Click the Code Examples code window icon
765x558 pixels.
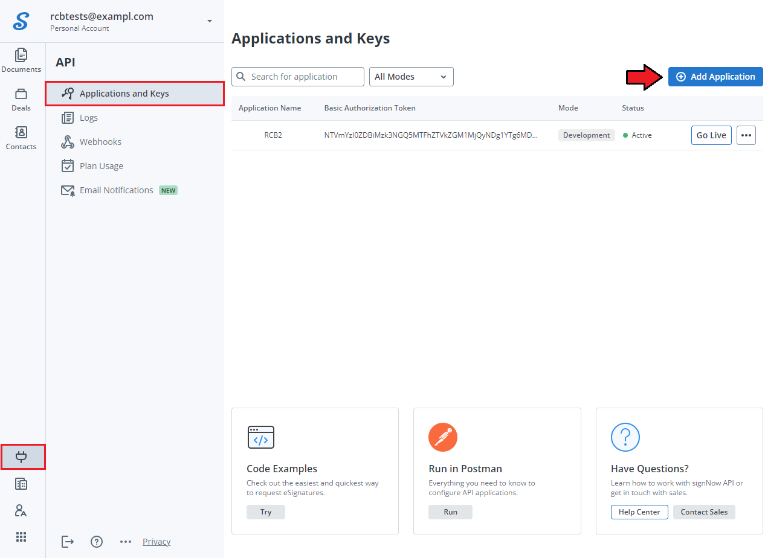click(x=261, y=437)
